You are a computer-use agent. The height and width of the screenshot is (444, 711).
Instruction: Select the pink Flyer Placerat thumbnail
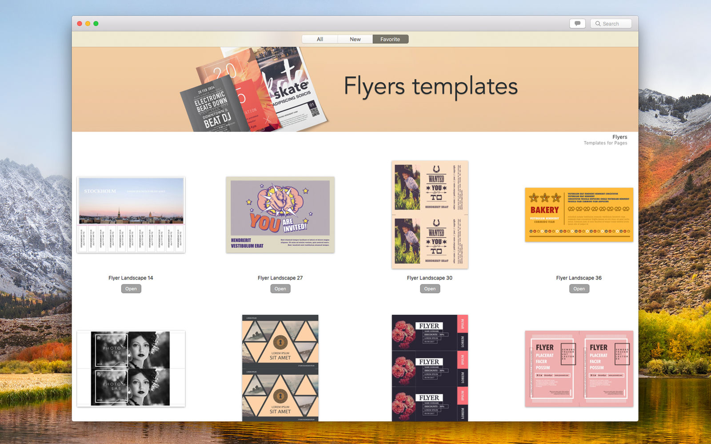579,369
